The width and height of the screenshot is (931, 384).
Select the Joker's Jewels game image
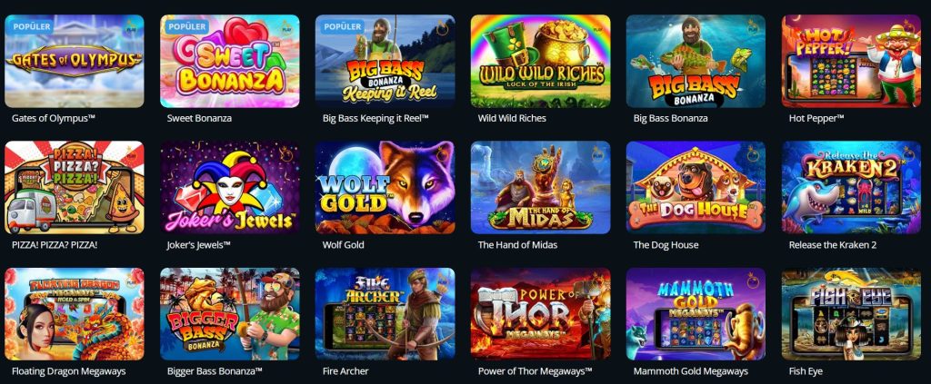click(230, 187)
